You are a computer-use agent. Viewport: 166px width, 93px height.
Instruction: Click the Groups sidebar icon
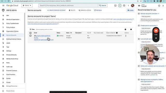click(x=3, y=82)
